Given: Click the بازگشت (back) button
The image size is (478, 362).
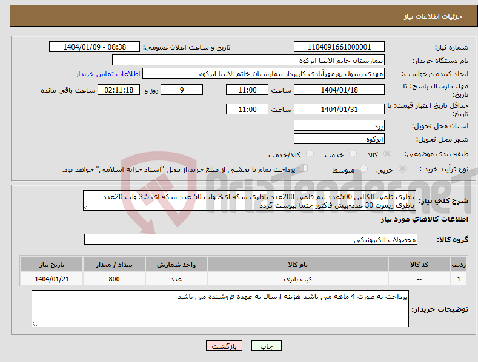Looking at the screenshot, I should coord(224,346).
